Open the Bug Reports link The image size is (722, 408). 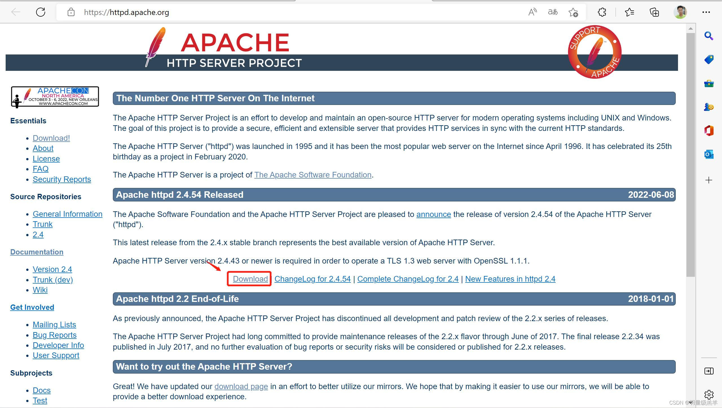click(55, 335)
